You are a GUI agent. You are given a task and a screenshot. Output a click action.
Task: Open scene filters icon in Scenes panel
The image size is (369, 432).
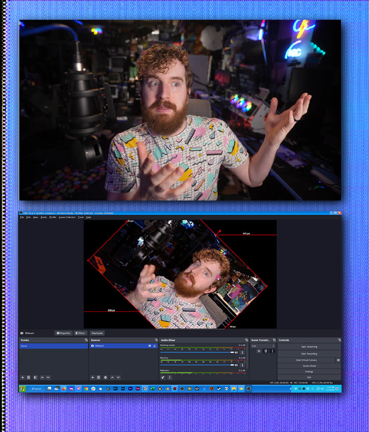tap(35, 378)
